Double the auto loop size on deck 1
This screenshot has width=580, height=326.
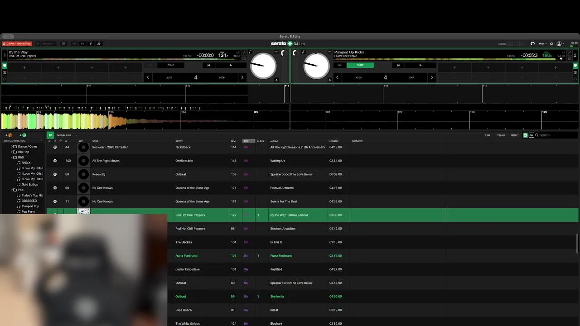pos(242,77)
